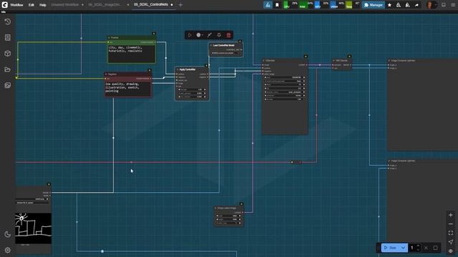The height and width of the screenshot is (257, 458).
Task: Select the 05_SDXL_ControlNets tab
Action: pyautogui.click(x=151, y=5)
